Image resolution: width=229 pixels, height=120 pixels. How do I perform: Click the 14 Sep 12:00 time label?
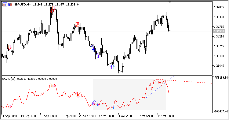click(29, 116)
